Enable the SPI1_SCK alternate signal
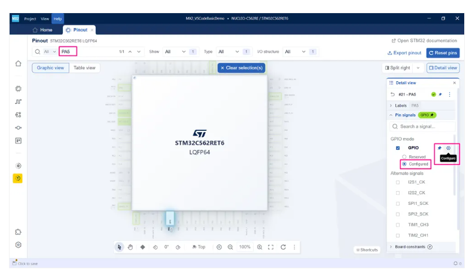472x276 pixels. tap(398, 204)
